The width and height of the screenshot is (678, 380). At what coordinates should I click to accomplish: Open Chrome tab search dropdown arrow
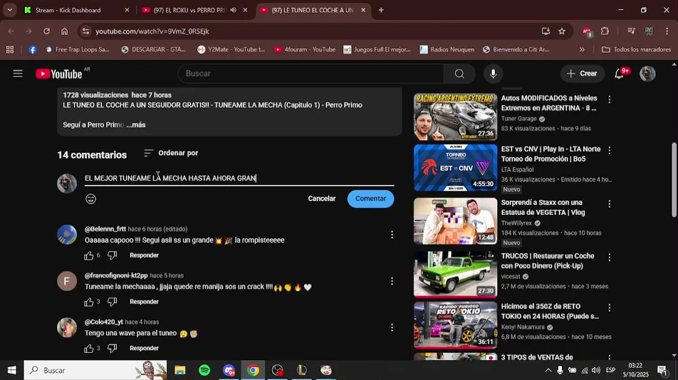click(x=10, y=10)
